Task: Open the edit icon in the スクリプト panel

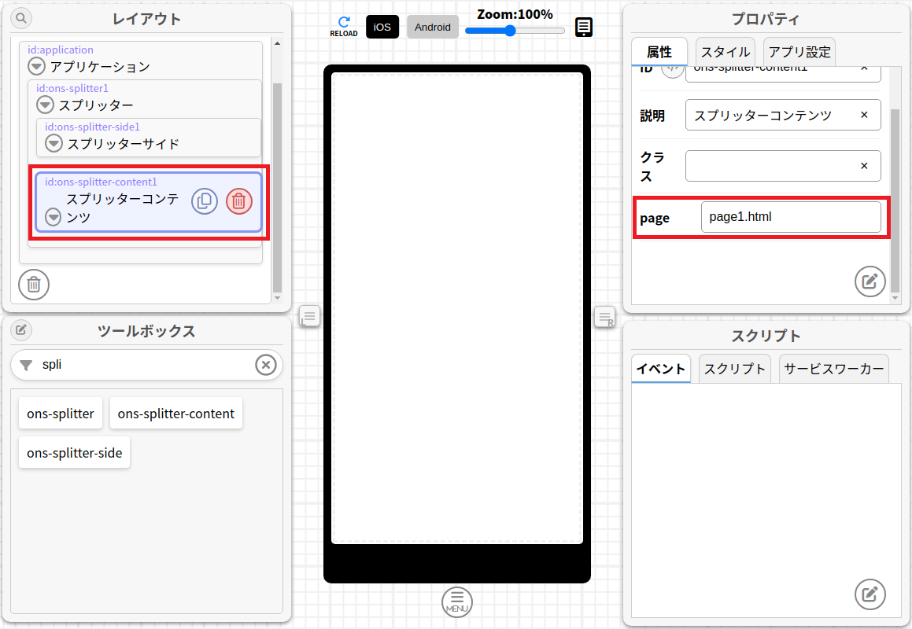Action: click(x=870, y=594)
